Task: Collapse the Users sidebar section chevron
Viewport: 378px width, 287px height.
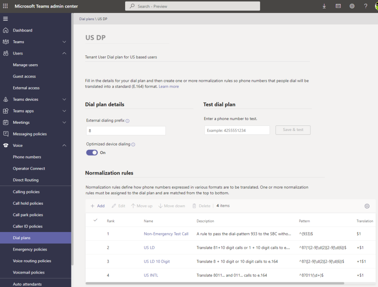Action: click(x=64, y=53)
